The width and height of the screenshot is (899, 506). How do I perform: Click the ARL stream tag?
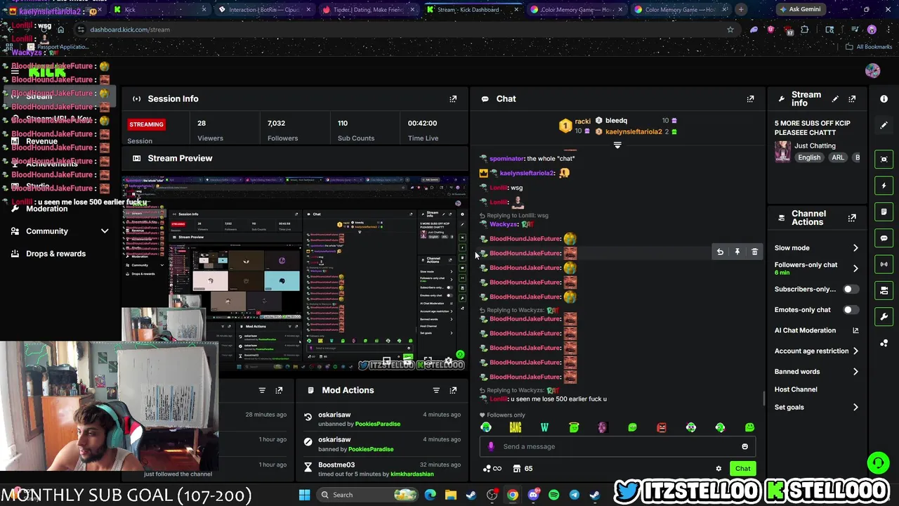pyautogui.click(x=838, y=158)
